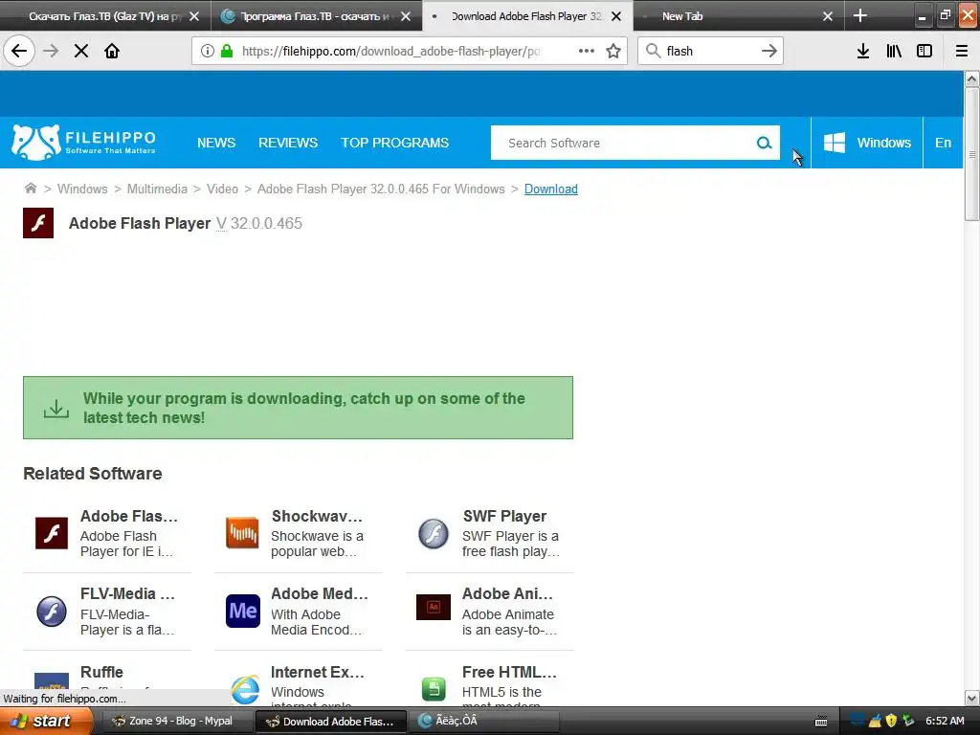The image size is (980, 735).
Task: Click the page scrollbar up arrow
Action: (x=971, y=78)
